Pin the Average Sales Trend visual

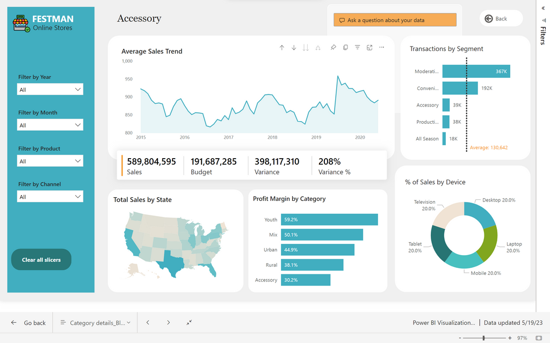click(x=333, y=48)
